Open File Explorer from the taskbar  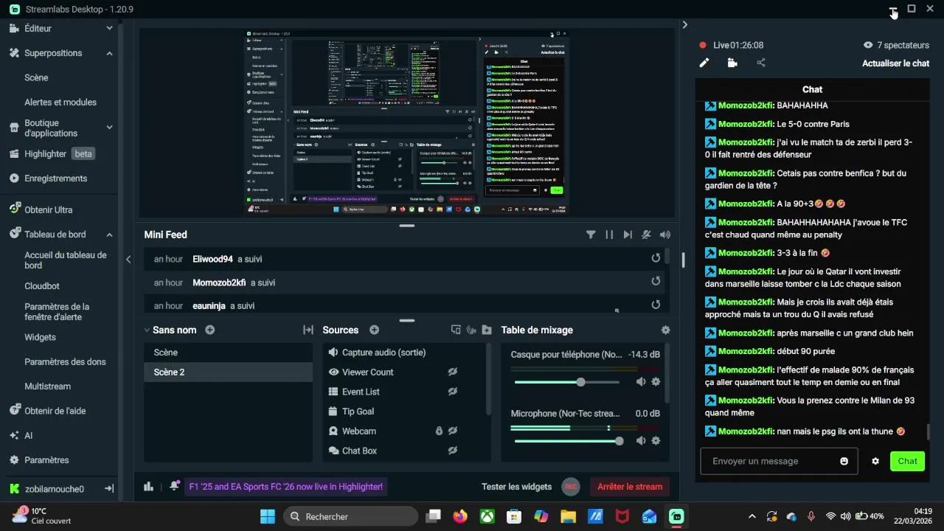pos(568,516)
